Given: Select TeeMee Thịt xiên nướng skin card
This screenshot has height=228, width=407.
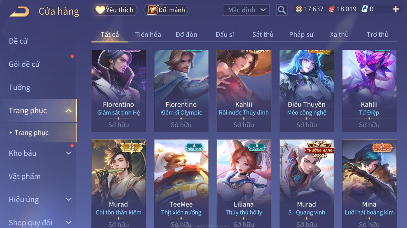Looking at the screenshot, I should click(181, 184).
